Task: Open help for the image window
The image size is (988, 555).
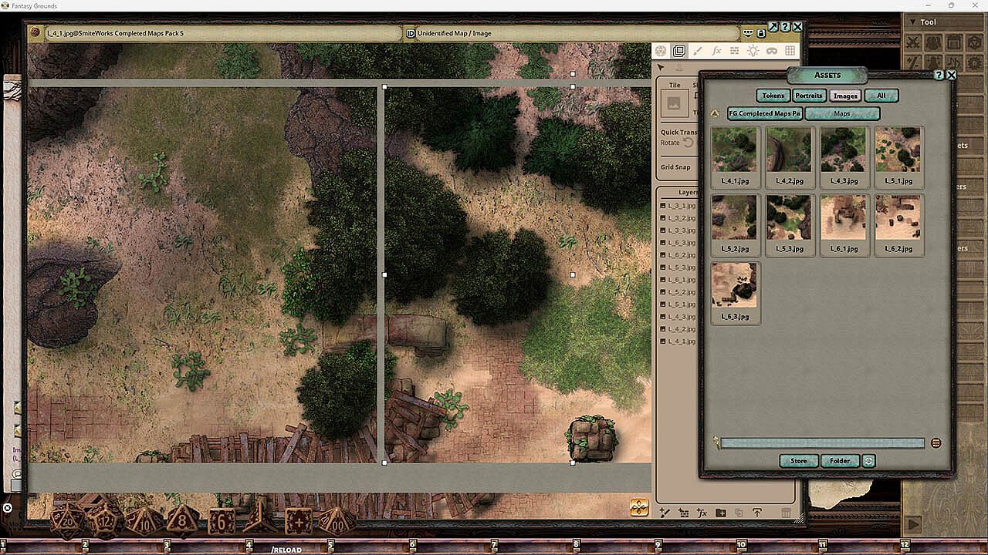Action: [x=785, y=27]
